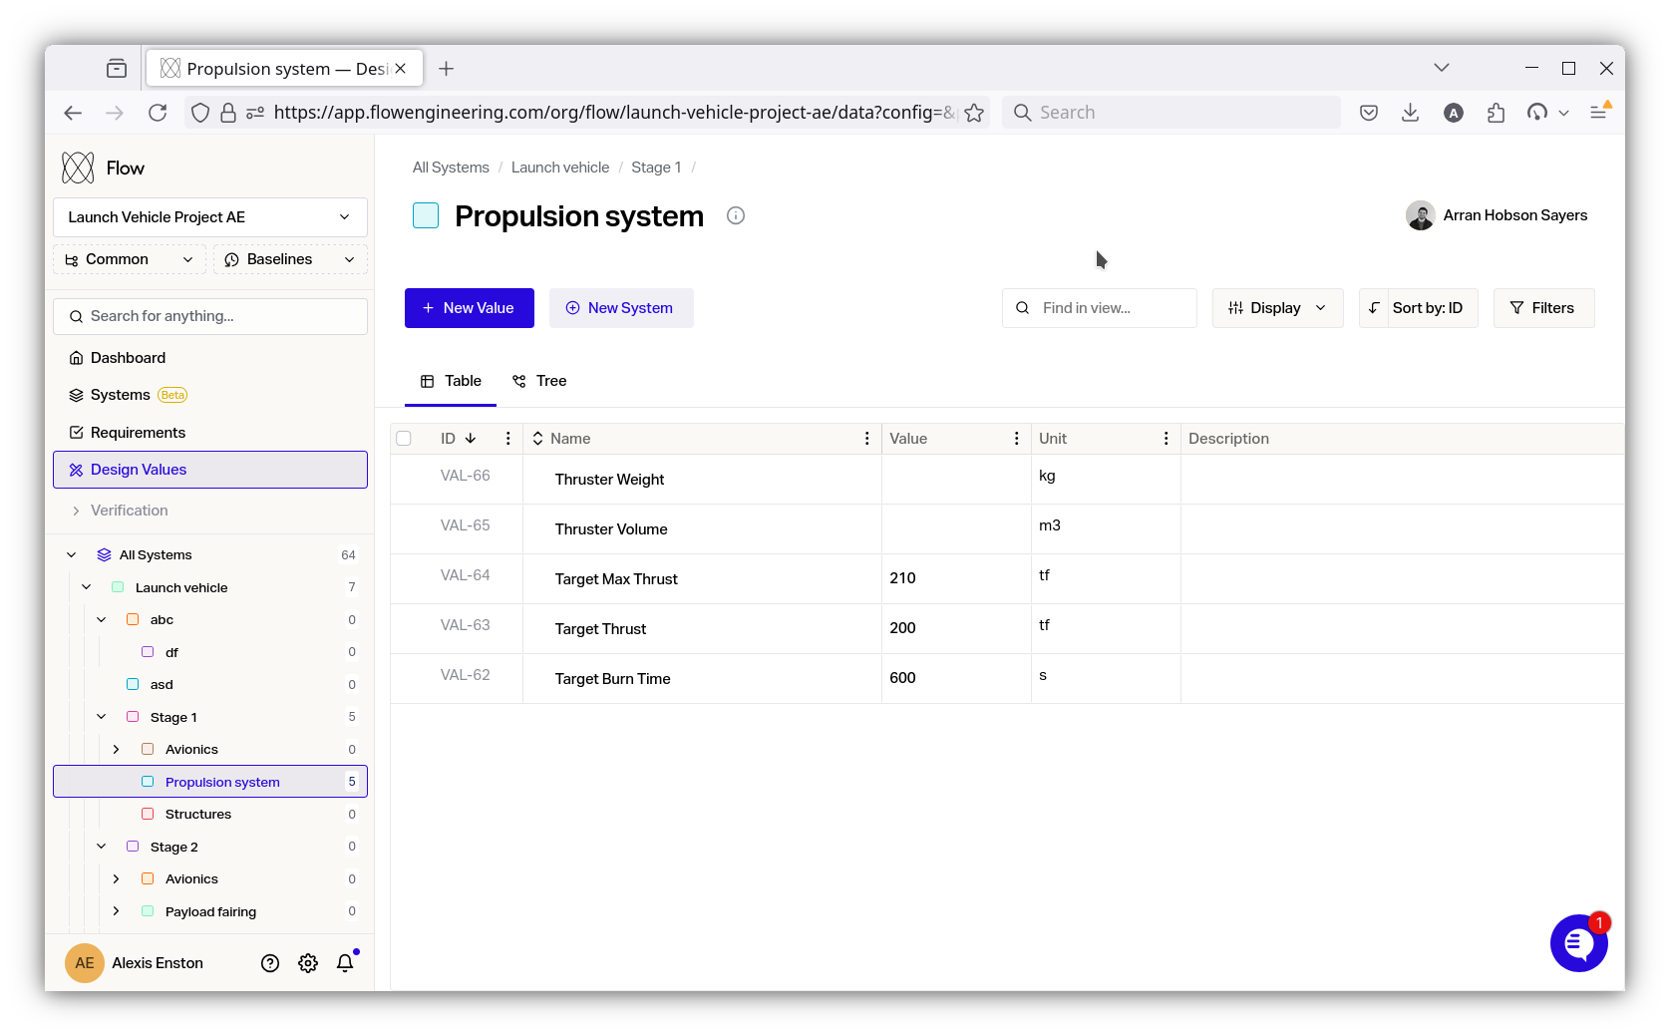Collapse the Stage 2 tree node

[x=102, y=847]
